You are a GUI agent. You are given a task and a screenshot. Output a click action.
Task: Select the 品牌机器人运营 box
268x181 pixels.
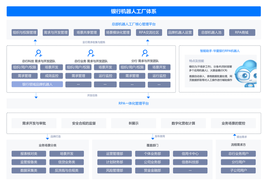coord(180,33)
